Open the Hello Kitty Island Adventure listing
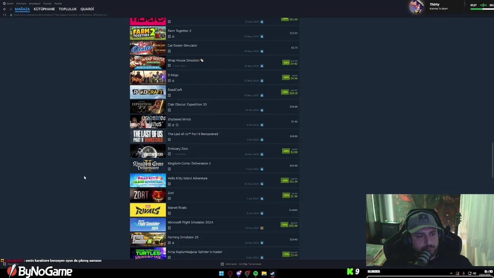 215,180
